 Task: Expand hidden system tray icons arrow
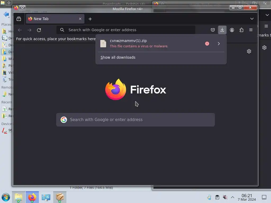tap(233, 197)
